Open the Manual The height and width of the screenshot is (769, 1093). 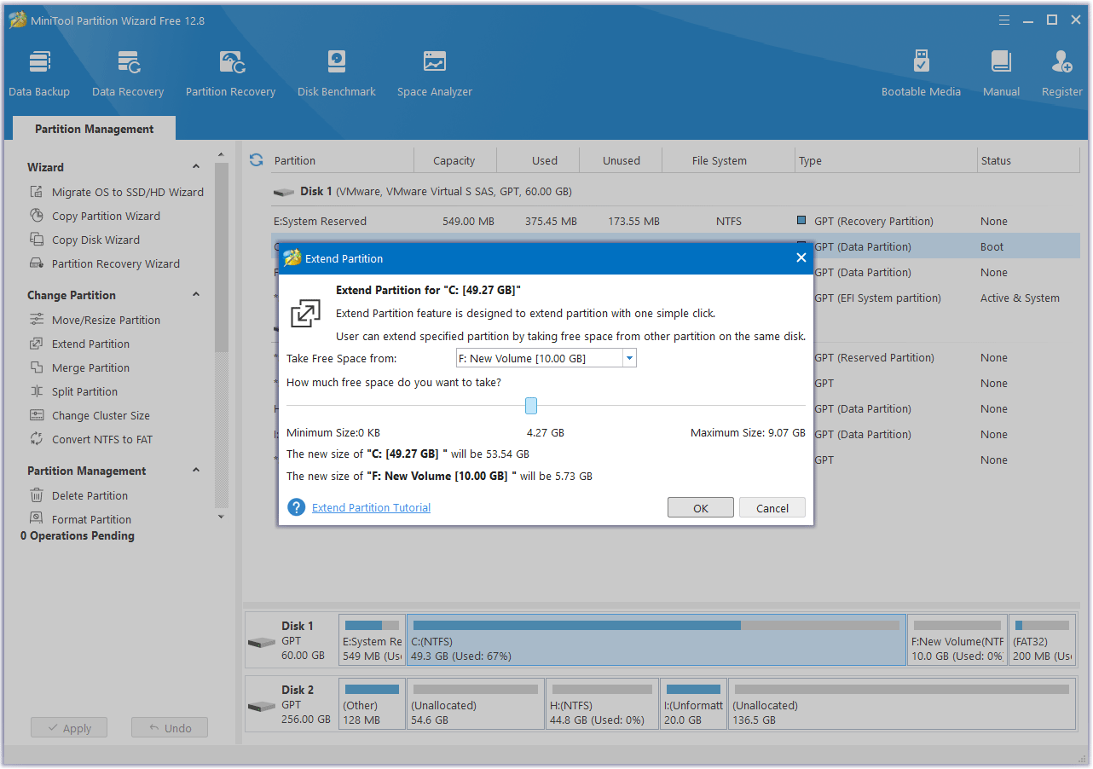coord(1000,72)
